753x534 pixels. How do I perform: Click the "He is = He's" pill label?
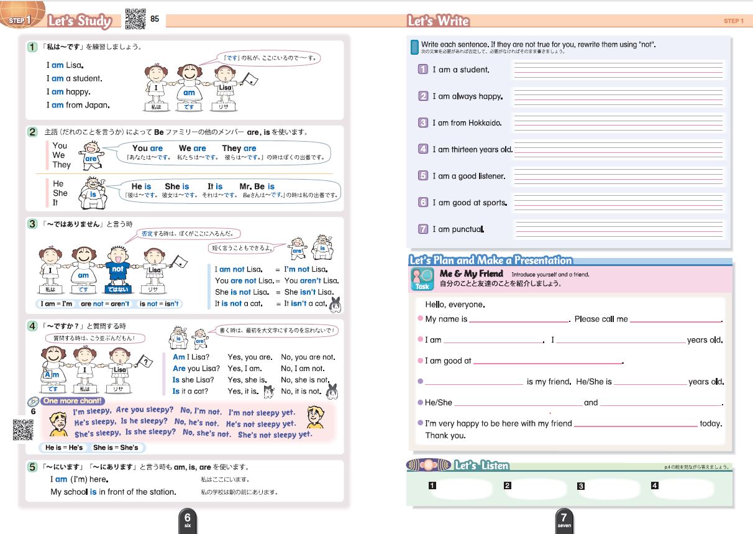click(64, 448)
